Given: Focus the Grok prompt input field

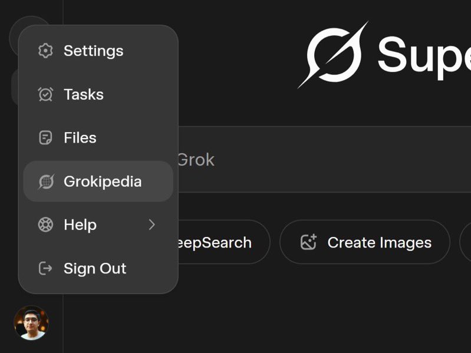Looking at the screenshot, I should (x=324, y=159).
